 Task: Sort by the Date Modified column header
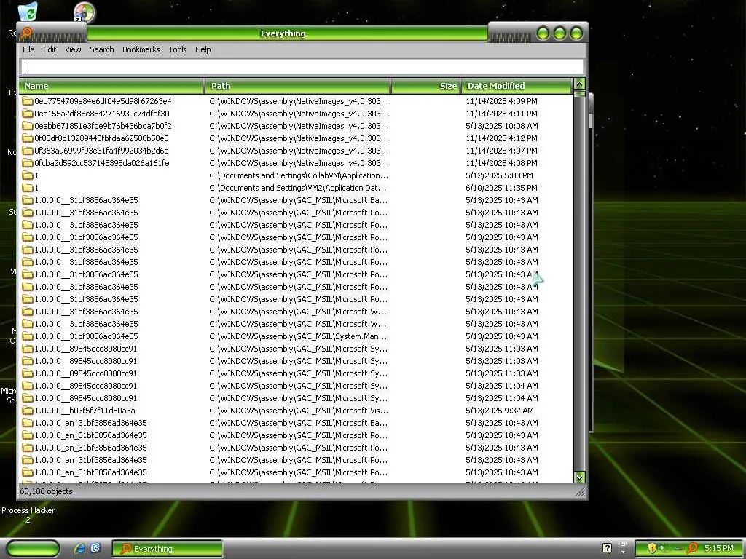[x=517, y=86]
